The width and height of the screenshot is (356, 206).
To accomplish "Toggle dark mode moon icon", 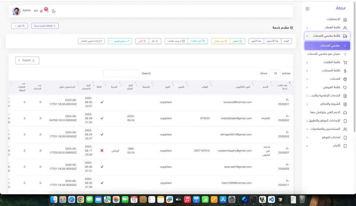I will click(53, 11).
